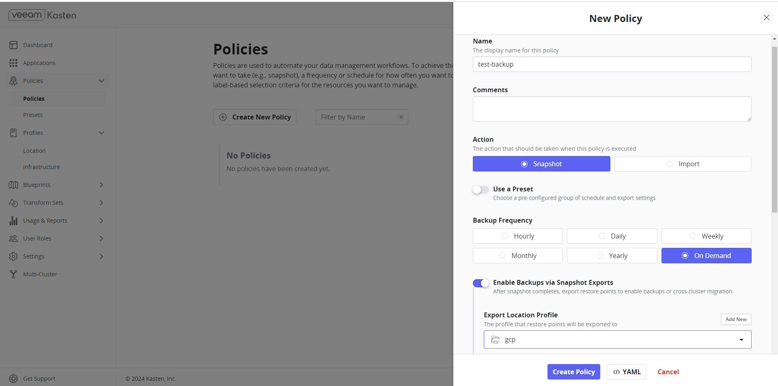This screenshot has height=386, width=778.
Task: Select the Weekly backup frequency option
Action: pos(706,236)
